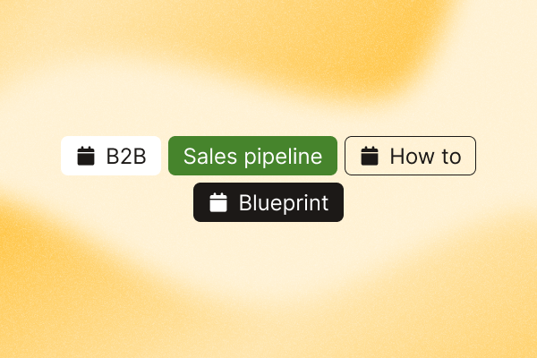Viewport: 537px width, 358px height.
Task: Click the calendar icon in the How to tag
Action: (x=370, y=156)
